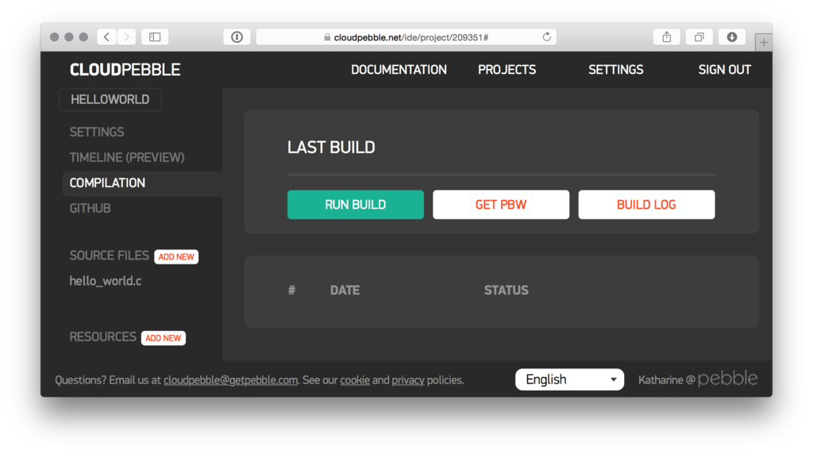
Task: Click the RESOURCES label
Action: [102, 337]
